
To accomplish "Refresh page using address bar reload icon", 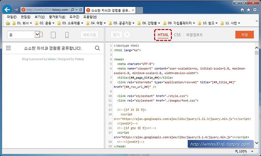I will pos(81,10).
